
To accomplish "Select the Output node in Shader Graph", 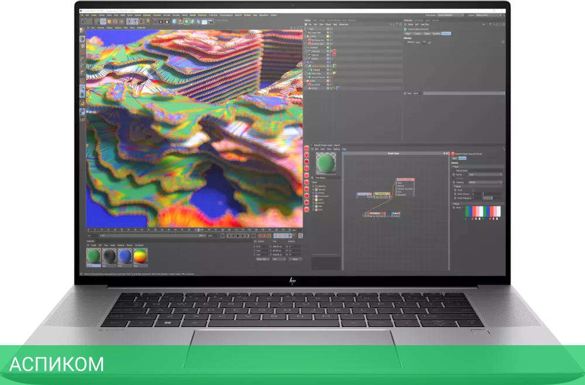I will pos(396,214).
